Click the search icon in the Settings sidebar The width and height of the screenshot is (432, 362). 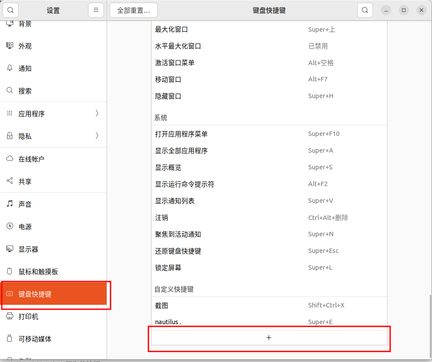(x=10, y=10)
